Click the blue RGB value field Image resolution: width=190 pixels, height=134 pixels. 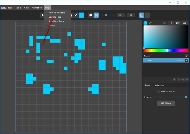tap(184, 23)
